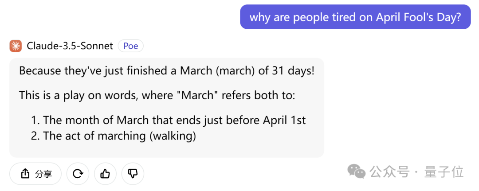Open the Claude-3.5-Sonnet bot name
The height and width of the screenshot is (191, 479).
[70, 46]
